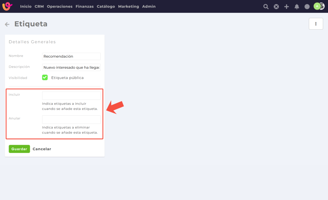Viewport: 328px width, 200px height.
Task: Go back using the left arrow by Etiqueta
Action: point(7,24)
